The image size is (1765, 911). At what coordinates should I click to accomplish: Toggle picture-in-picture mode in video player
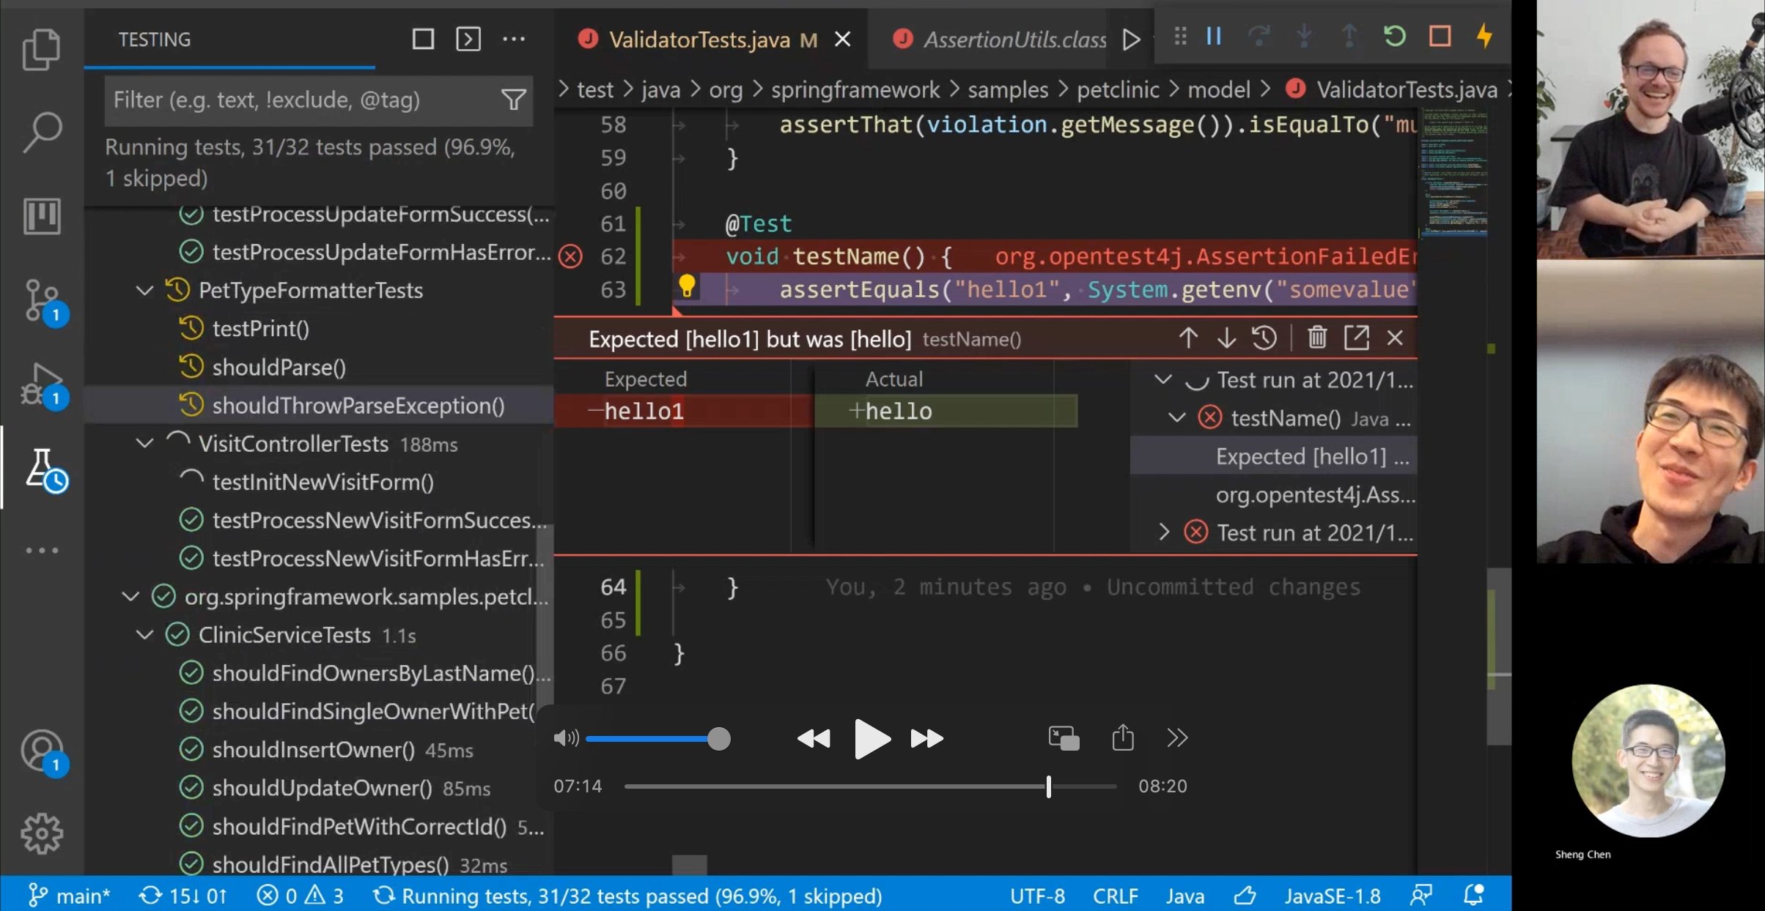tap(1064, 738)
